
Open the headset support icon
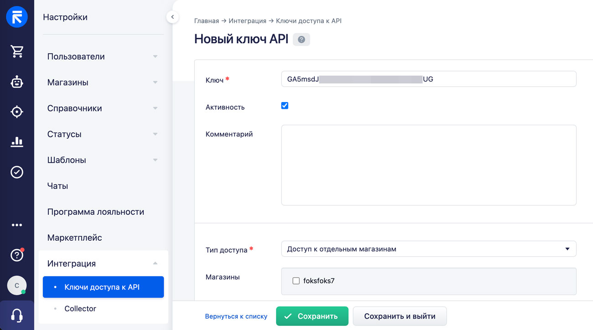click(17, 315)
